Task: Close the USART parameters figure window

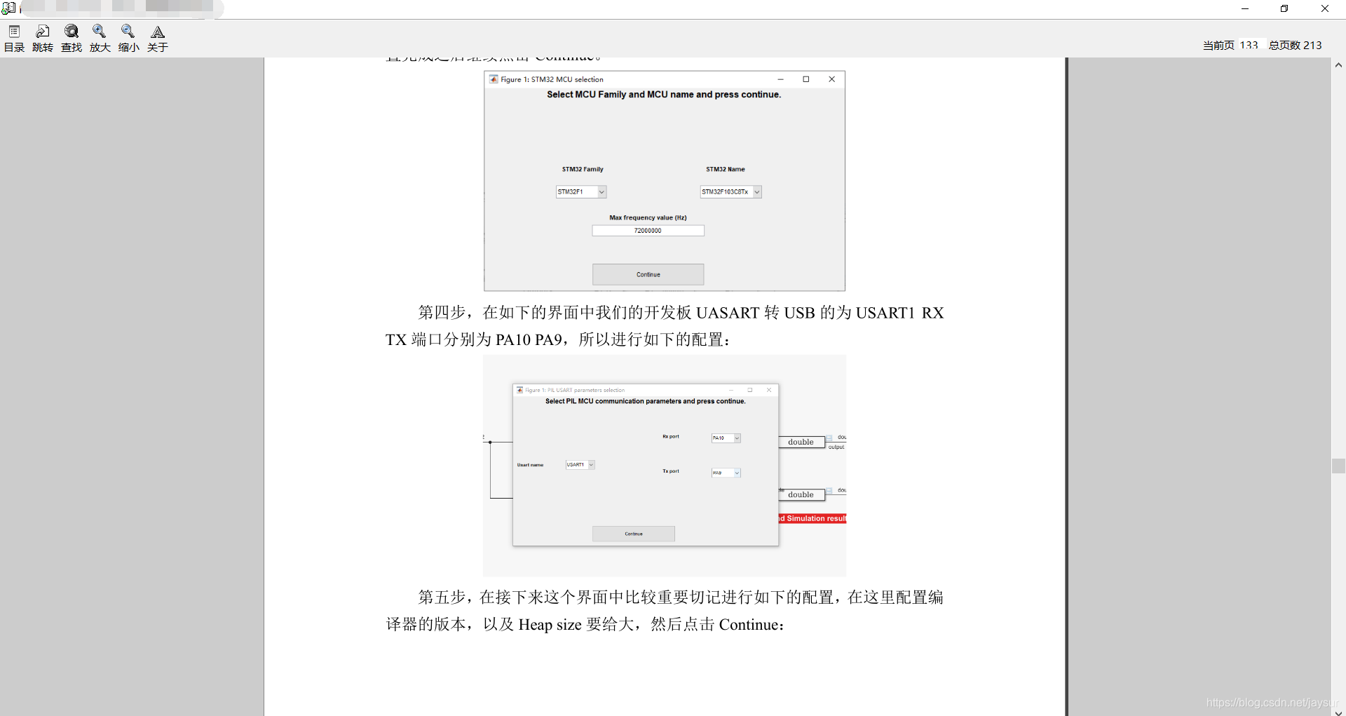Action: pyautogui.click(x=769, y=390)
